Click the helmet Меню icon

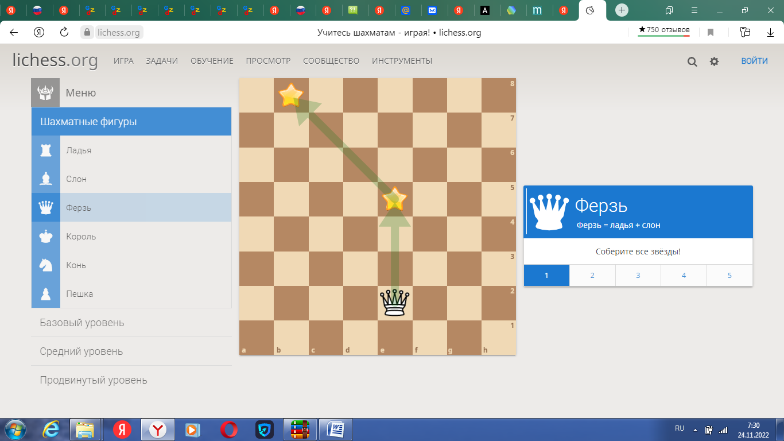pos(45,92)
